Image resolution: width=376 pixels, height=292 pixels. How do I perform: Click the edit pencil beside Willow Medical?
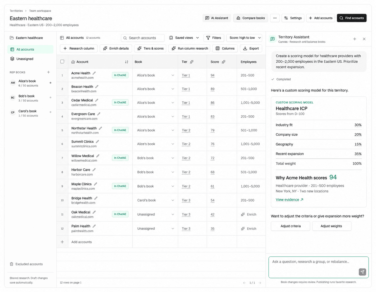tap(98, 156)
